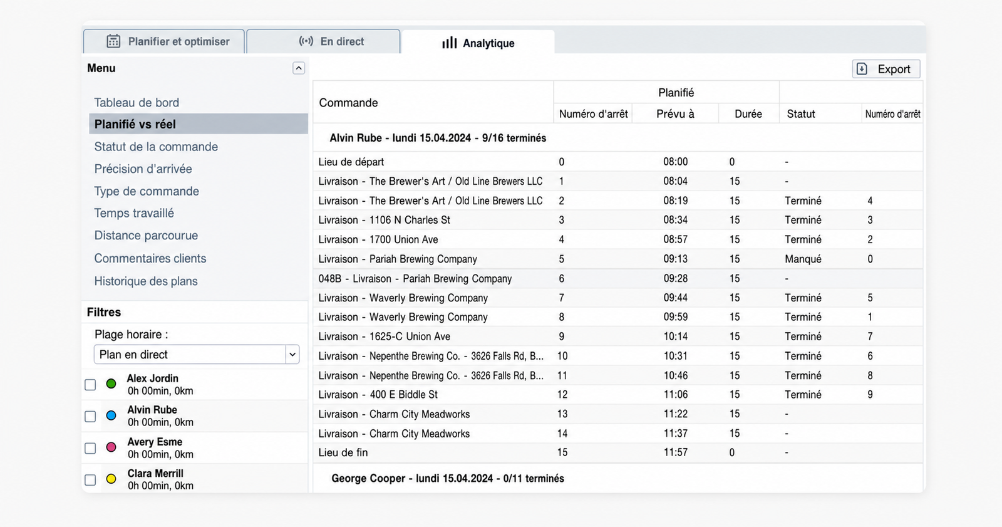1002x527 pixels.
Task: Click the 09:13 planned time cell
Action: tap(675, 259)
